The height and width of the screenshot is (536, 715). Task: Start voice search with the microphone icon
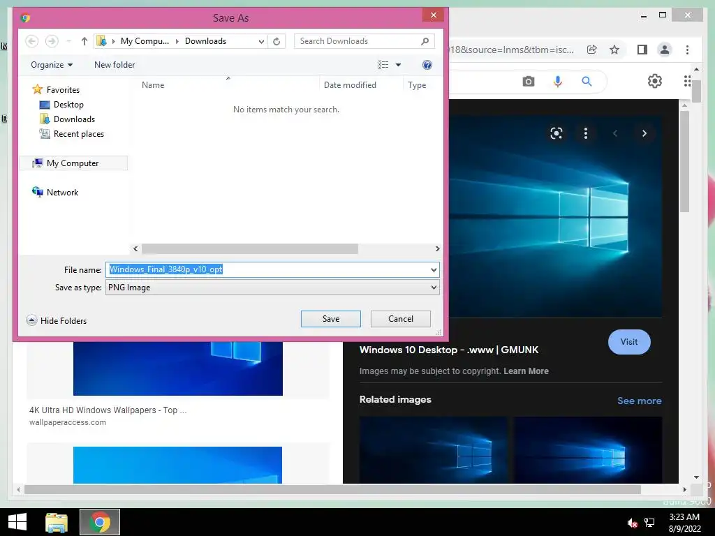558,82
